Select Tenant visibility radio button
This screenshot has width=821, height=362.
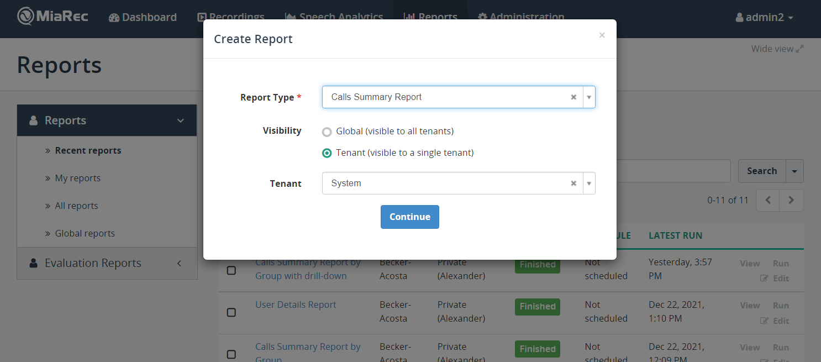[327, 153]
